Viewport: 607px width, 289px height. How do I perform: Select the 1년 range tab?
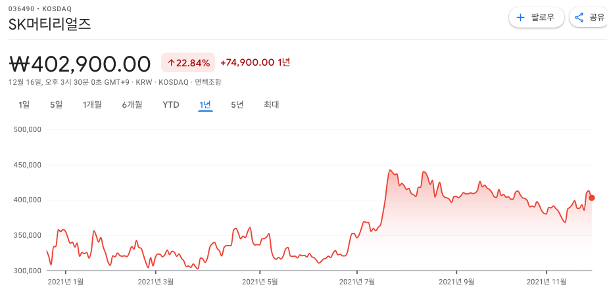(x=205, y=104)
